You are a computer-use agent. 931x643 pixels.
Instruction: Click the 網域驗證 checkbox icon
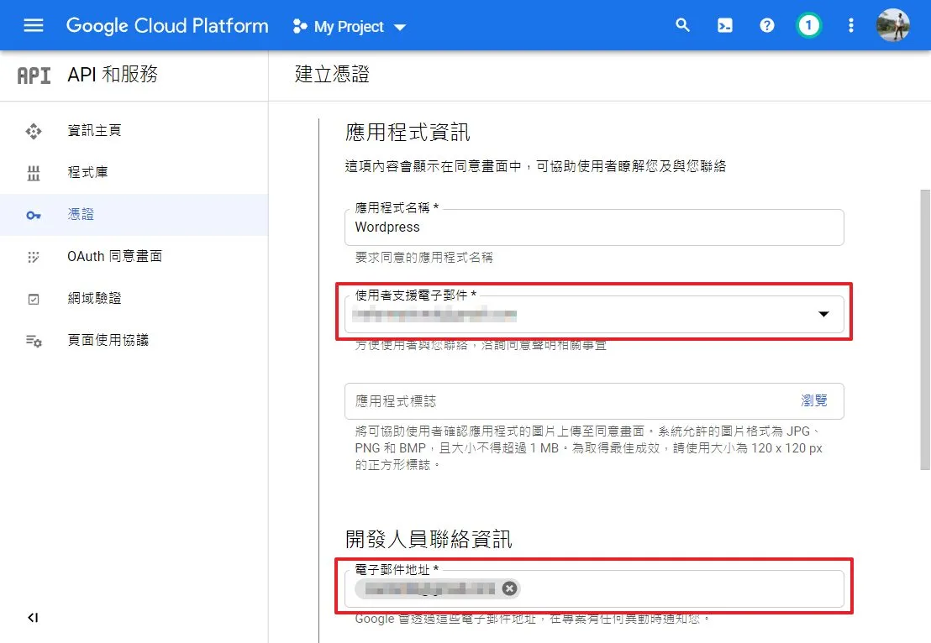[x=34, y=299]
